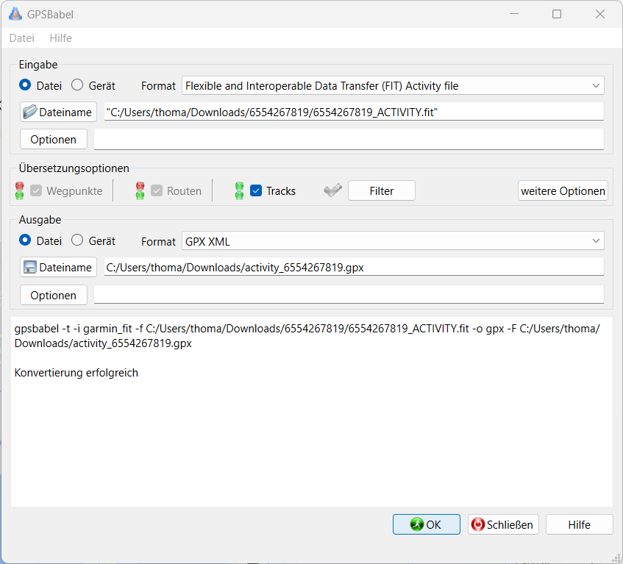Click the weitere Optionen button
Image resolution: width=623 pixels, height=564 pixels.
coord(563,191)
